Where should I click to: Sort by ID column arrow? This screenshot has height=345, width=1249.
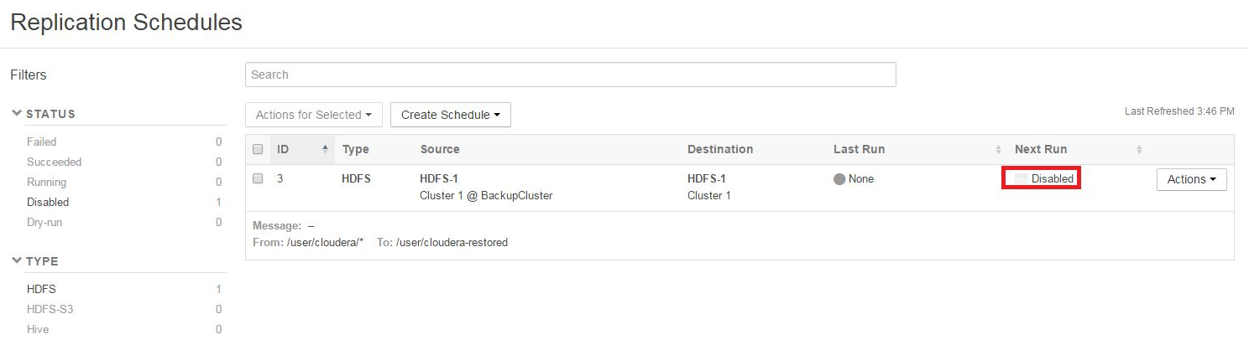[x=325, y=149]
